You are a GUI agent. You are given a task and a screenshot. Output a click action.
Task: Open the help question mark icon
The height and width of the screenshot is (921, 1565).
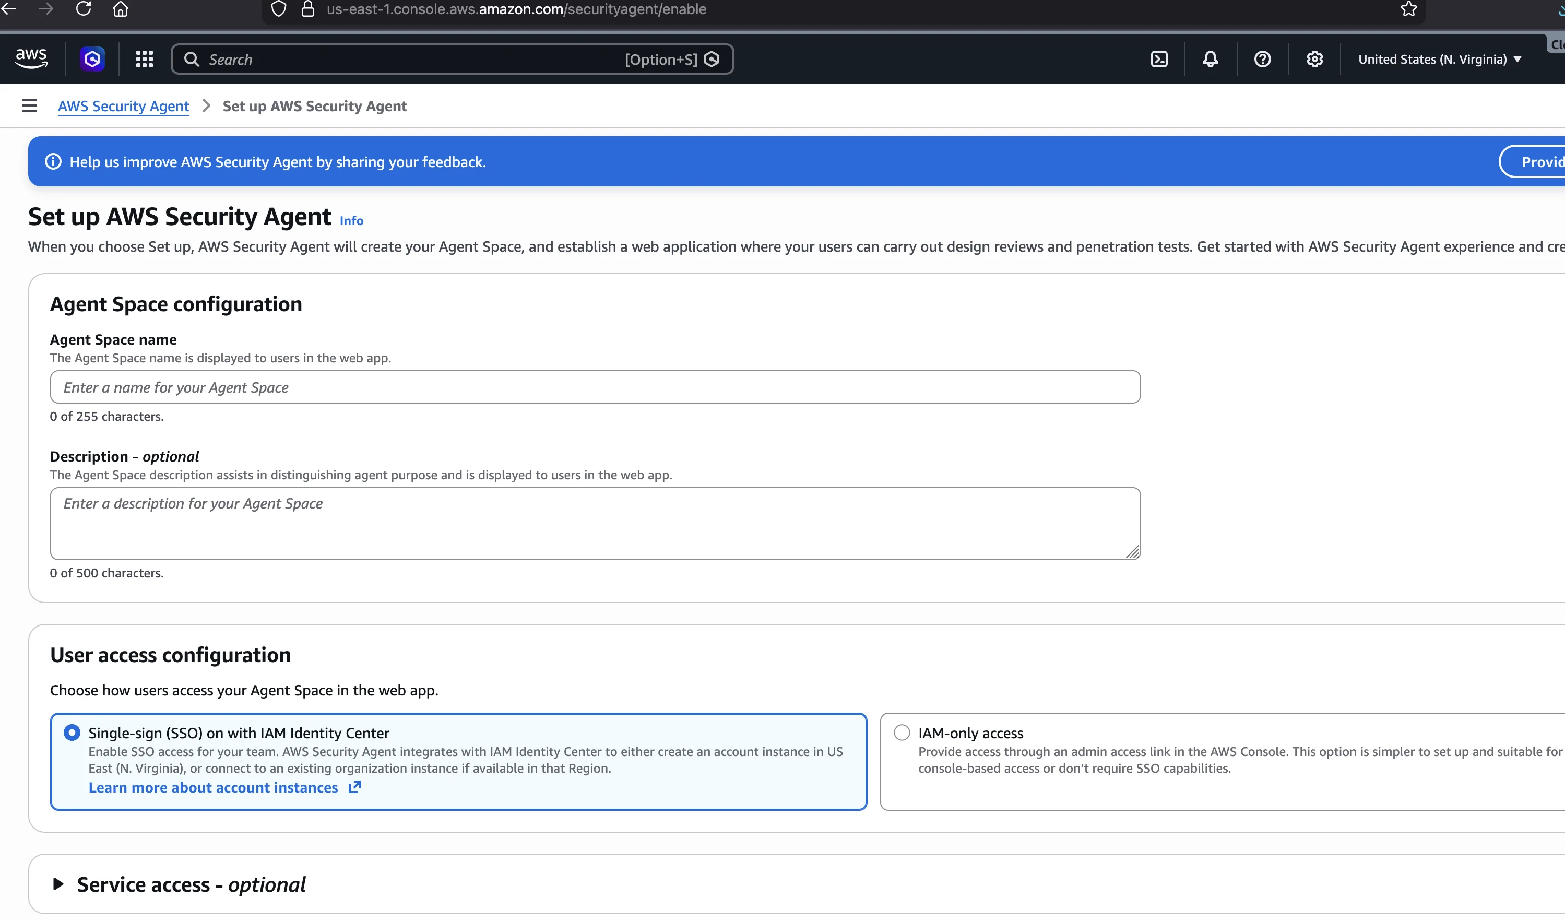pyautogui.click(x=1263, y=59)
